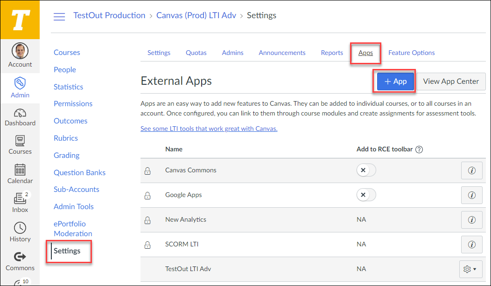Open ePortfolio Moderation link
The width and height of the screenshot is (491, 286).
click(x=73, y=229)
